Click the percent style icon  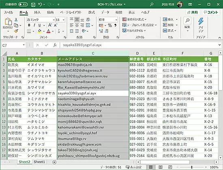(x=110, y=25)
